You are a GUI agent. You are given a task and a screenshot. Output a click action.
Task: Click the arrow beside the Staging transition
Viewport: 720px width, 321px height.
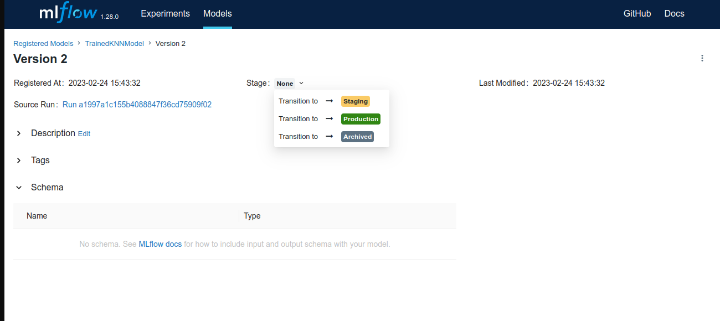(x=330, y=101)
